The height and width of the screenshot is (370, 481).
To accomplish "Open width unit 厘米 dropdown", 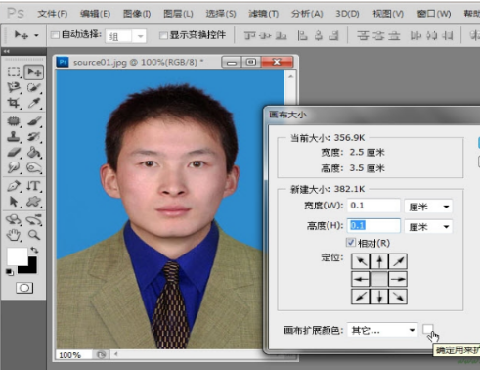I will pyautogui.click(x=428, y=207).
